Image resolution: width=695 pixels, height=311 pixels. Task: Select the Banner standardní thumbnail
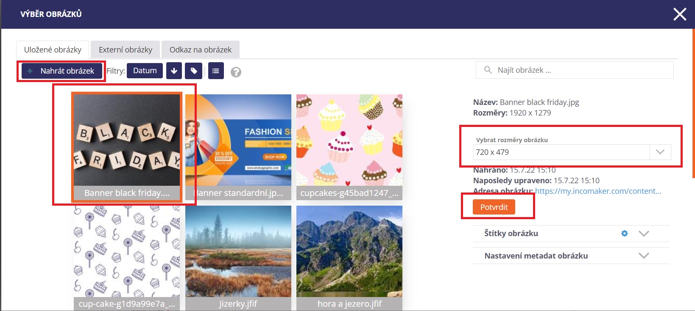(x=238, y=147)
